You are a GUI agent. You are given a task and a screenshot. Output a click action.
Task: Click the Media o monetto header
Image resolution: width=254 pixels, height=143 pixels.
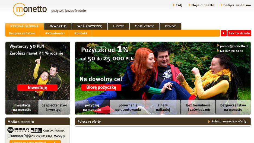(37, 122)
